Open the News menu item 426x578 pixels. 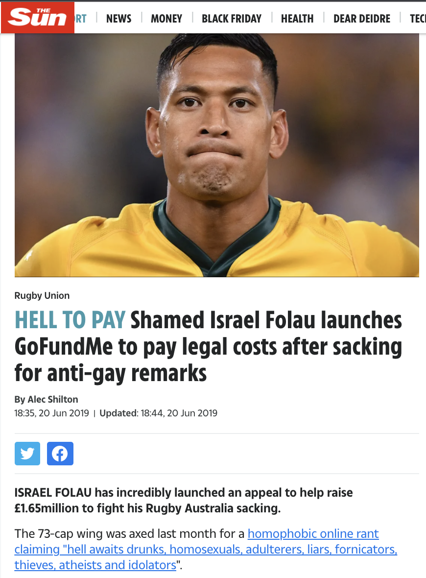click(x=118, y=19)
